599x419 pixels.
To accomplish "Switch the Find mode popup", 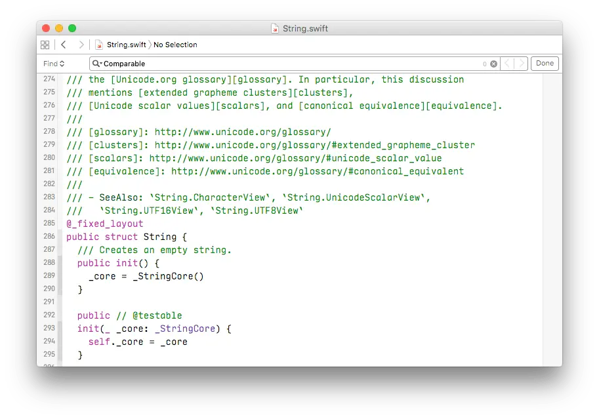I will pyautogui.click(x=54, y=64).
